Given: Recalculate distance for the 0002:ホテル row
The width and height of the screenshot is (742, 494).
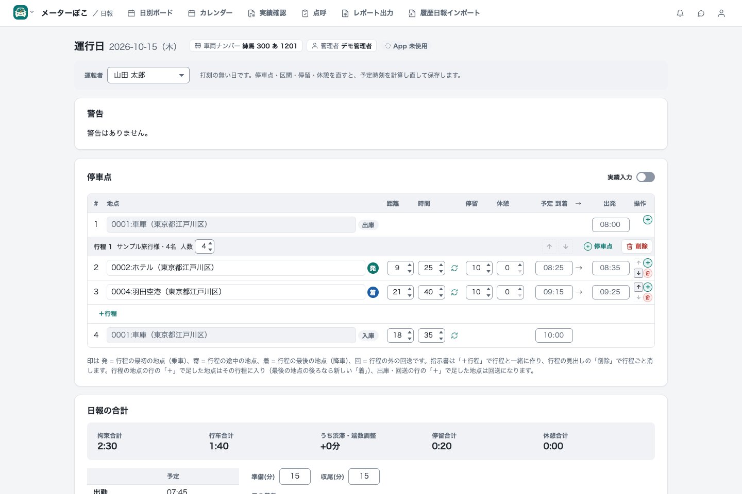Looking at the screenshot, I should click(454, 268).
